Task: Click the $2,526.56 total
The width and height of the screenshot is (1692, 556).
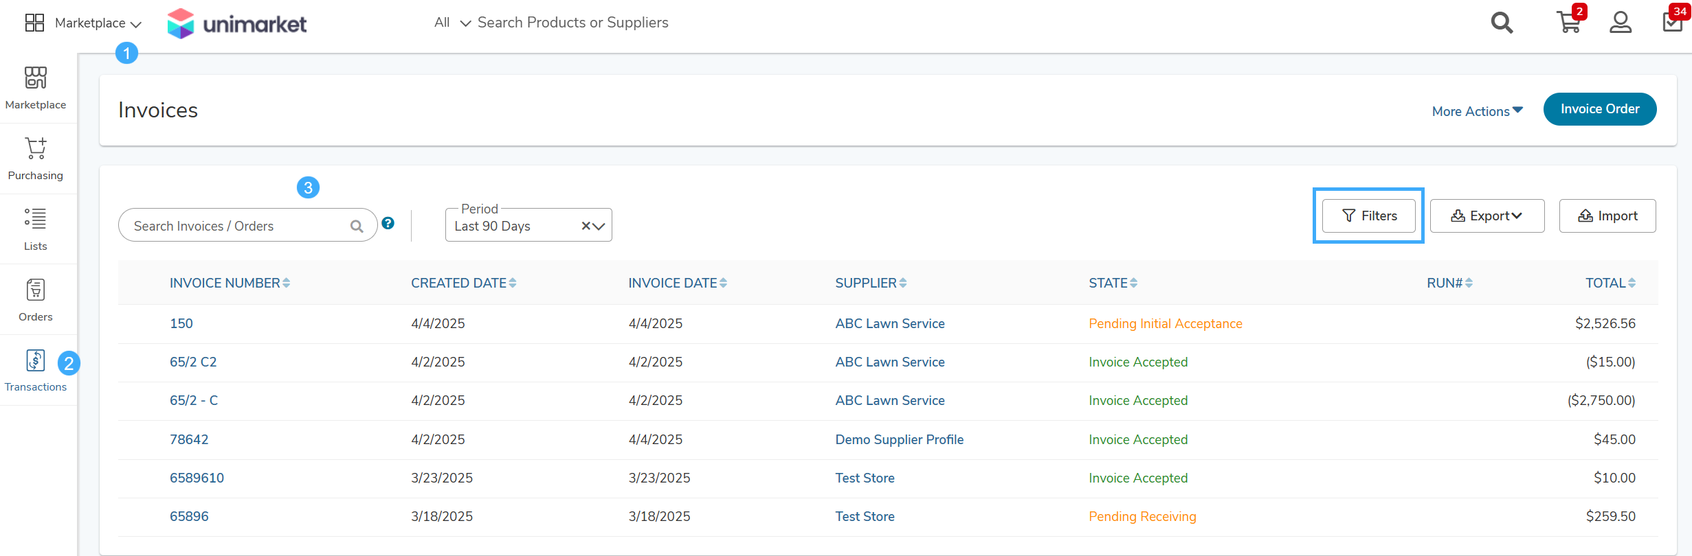Action: 1605,323
